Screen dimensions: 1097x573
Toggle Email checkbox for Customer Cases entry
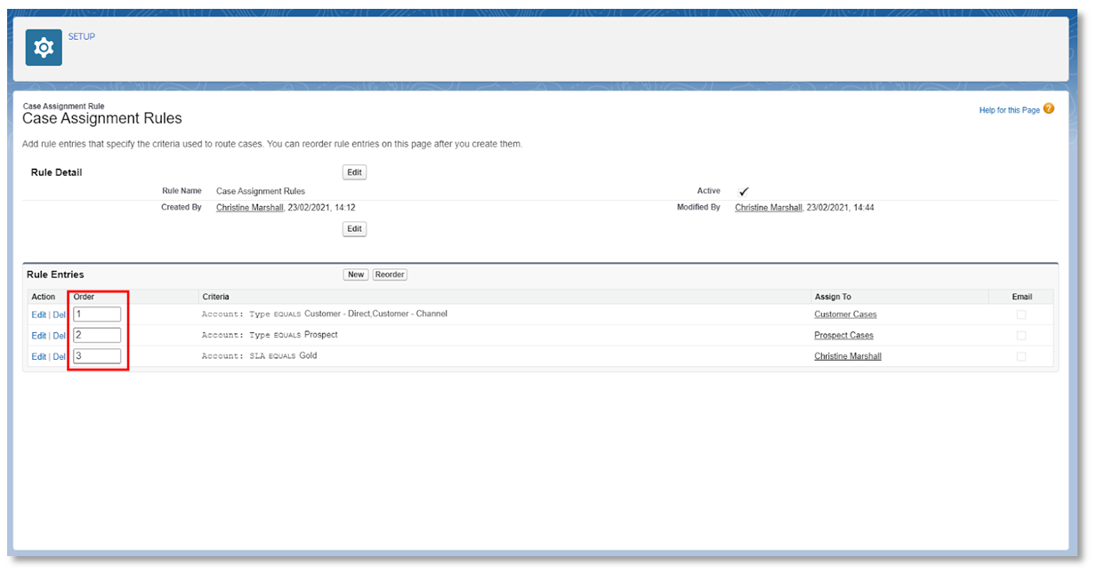click(1021, 314)
